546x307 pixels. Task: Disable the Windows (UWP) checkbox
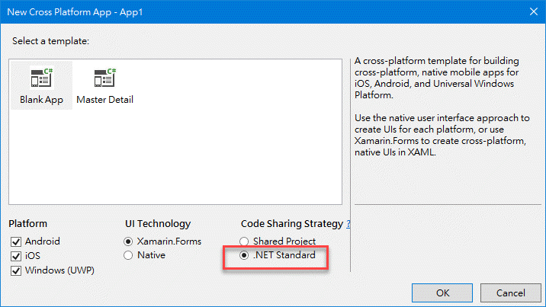coord(16,270)
